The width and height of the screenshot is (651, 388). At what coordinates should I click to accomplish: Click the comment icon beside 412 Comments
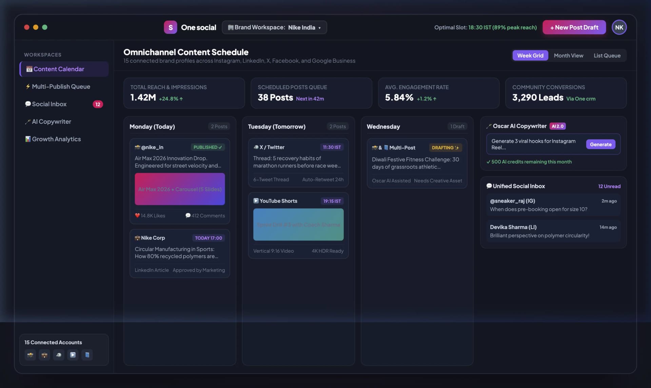click(x=188, y=215)
